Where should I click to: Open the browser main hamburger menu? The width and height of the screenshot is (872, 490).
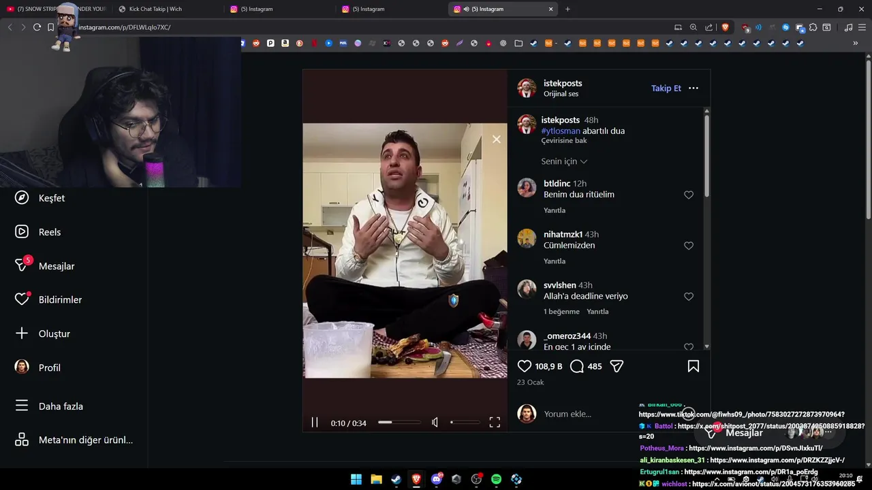coord(863,27)
